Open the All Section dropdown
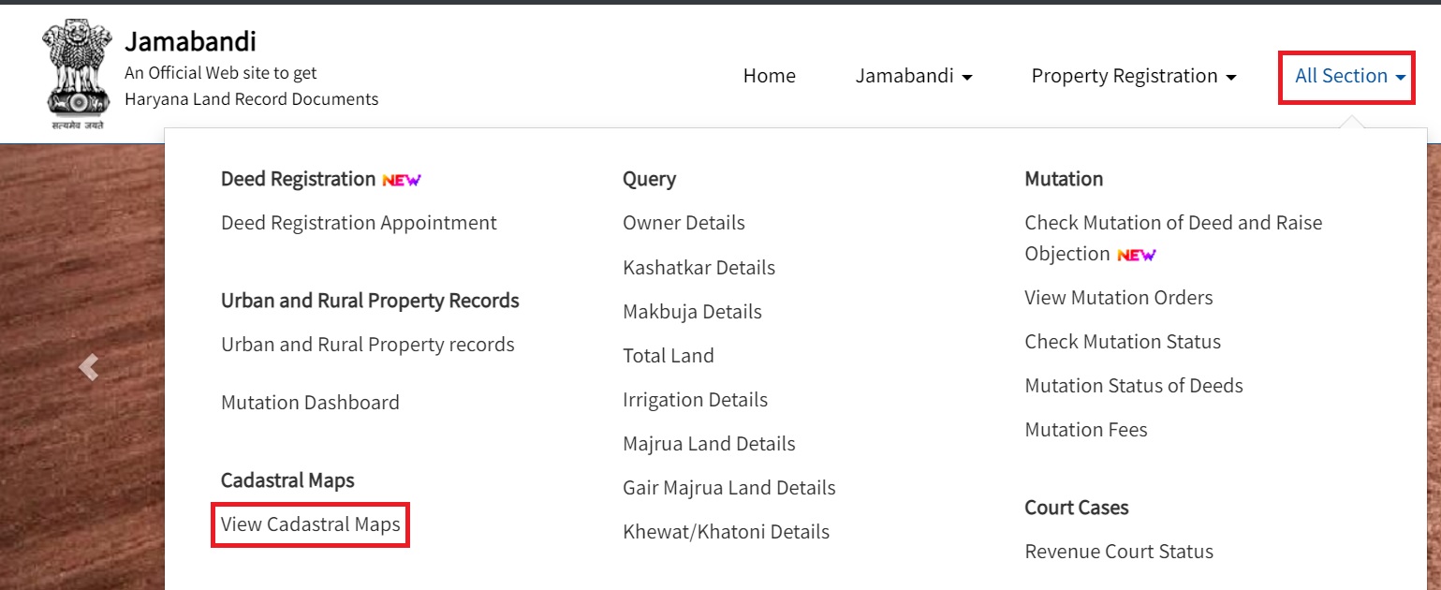The width and height of the screenshot is (1441, 590). [1345, 77]
